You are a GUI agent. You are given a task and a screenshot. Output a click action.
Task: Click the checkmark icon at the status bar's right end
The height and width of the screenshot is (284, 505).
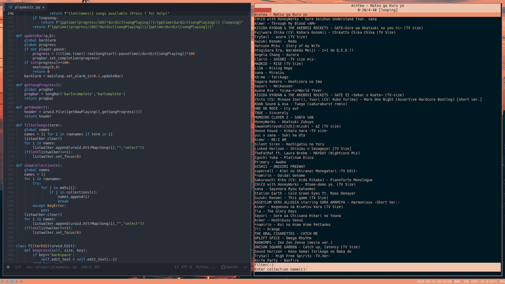[245, 267]
